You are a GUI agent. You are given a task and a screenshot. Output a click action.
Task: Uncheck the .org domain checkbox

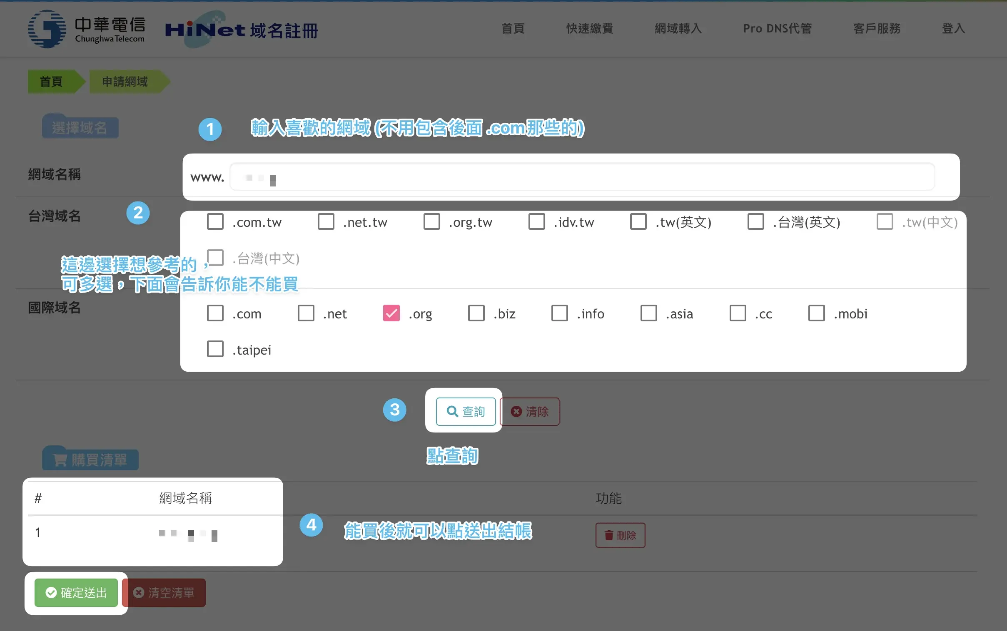(391, 313)
